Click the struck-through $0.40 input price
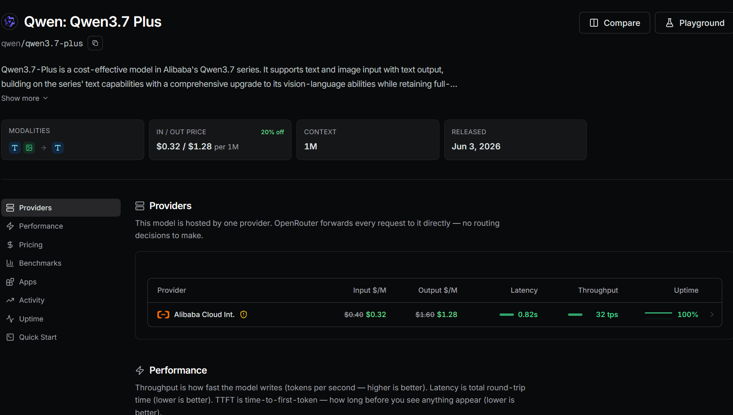733x415 pixels. 354,315
